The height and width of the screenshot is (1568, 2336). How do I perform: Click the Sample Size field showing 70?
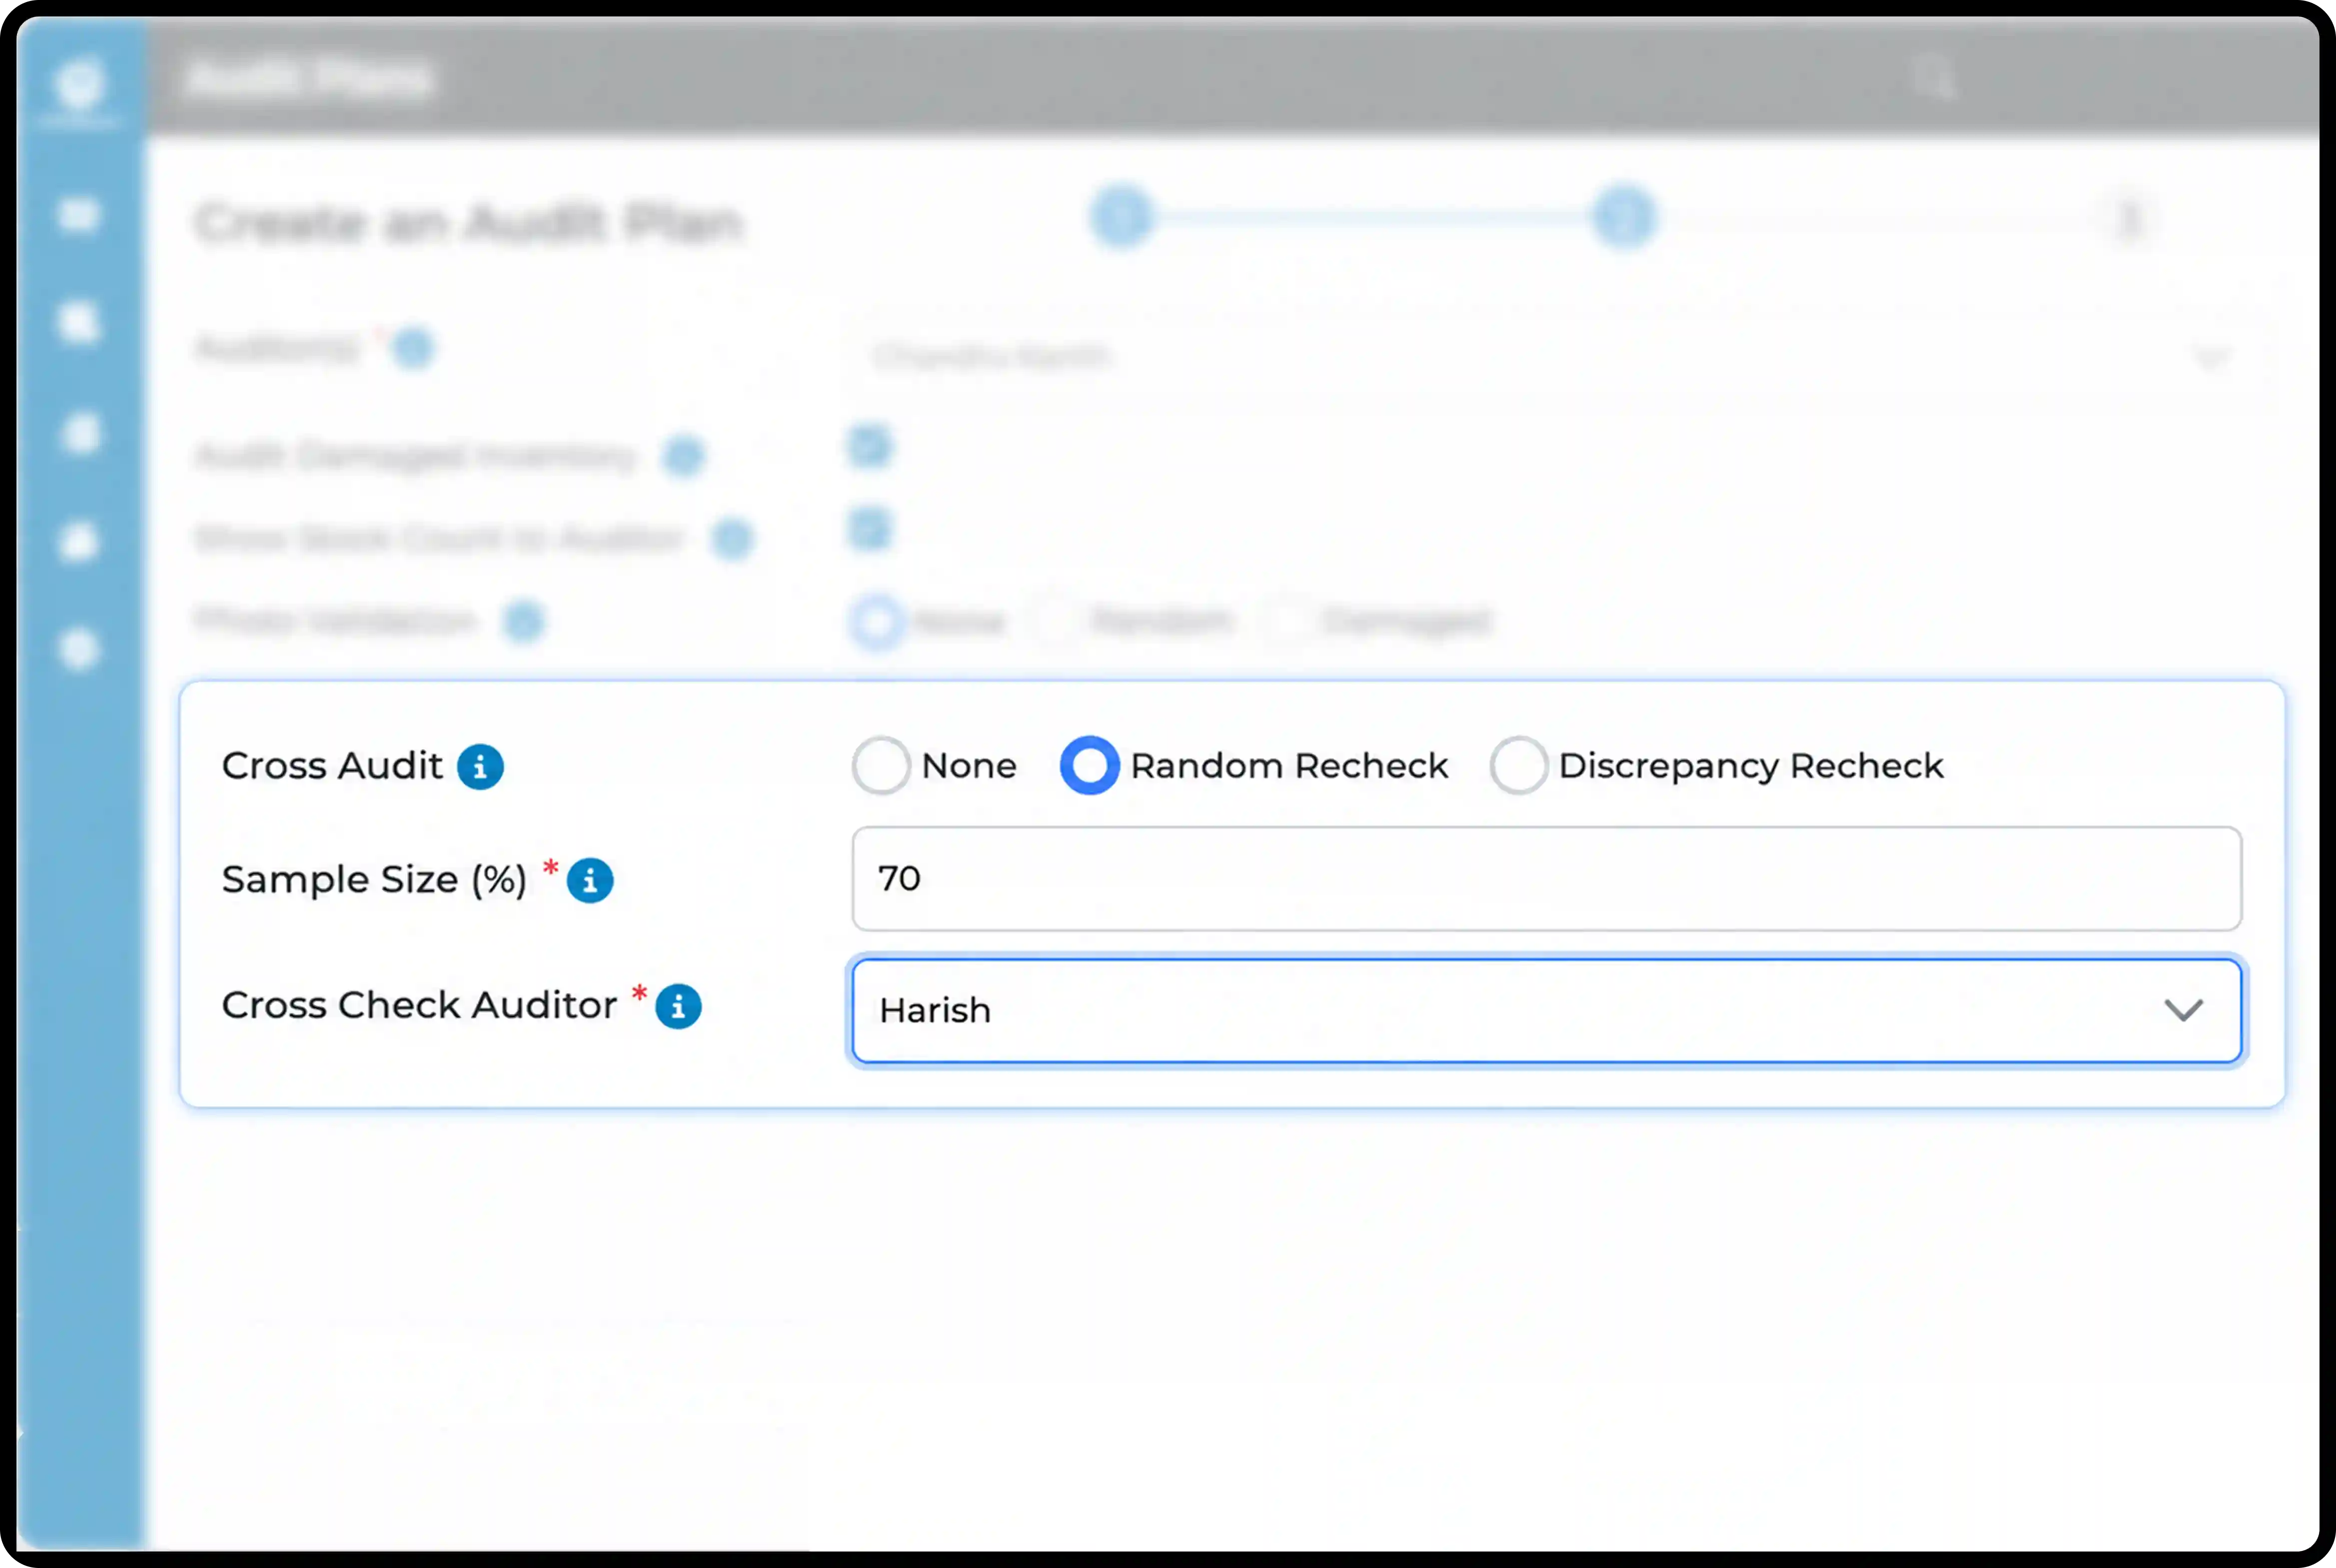pos(1546,879)
